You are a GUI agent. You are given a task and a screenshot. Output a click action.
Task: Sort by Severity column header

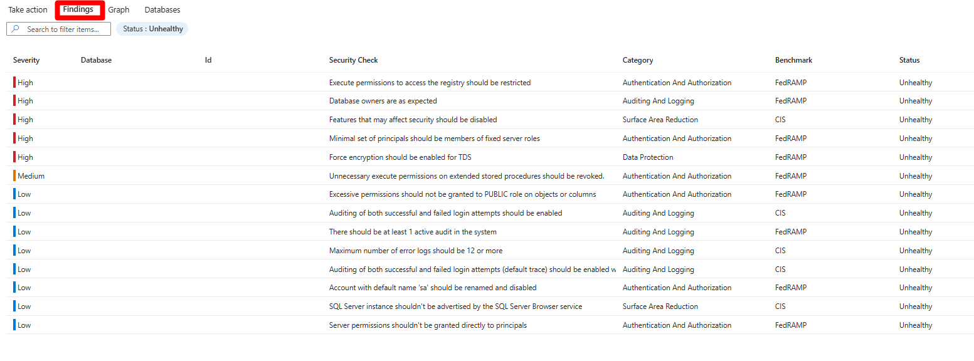(26, 60)
